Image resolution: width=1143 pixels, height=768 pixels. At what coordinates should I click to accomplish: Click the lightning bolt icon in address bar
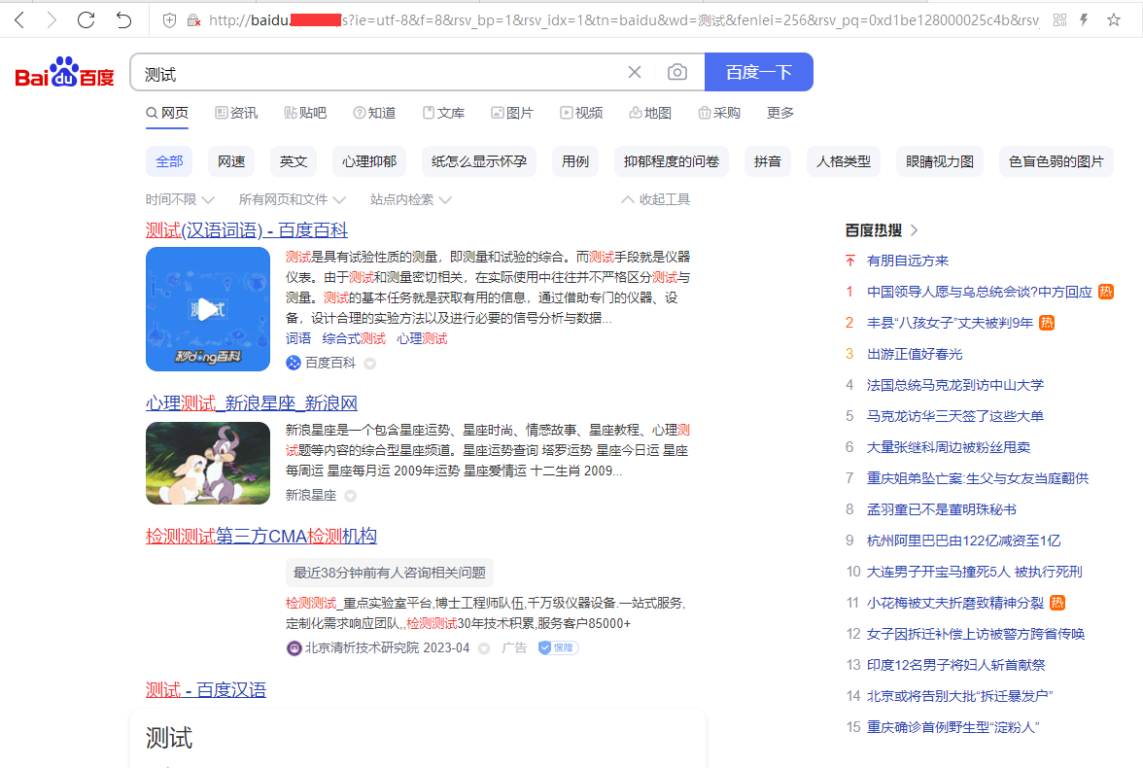click(x=1085, y=19)
